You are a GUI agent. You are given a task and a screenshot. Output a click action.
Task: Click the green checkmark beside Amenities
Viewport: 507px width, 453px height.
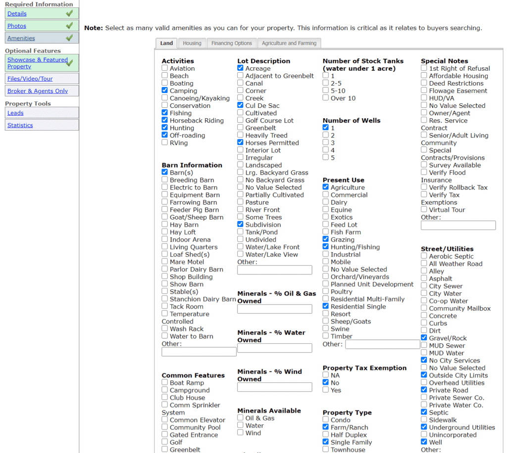pos(69,38)
